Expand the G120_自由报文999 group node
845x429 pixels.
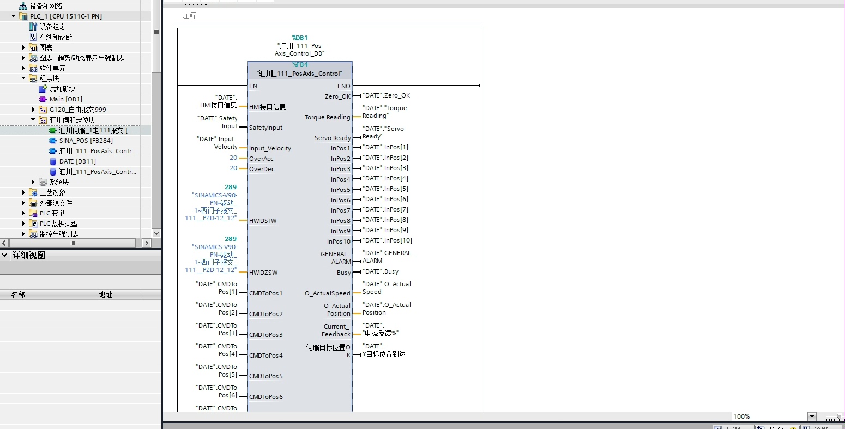coord(33,110)
